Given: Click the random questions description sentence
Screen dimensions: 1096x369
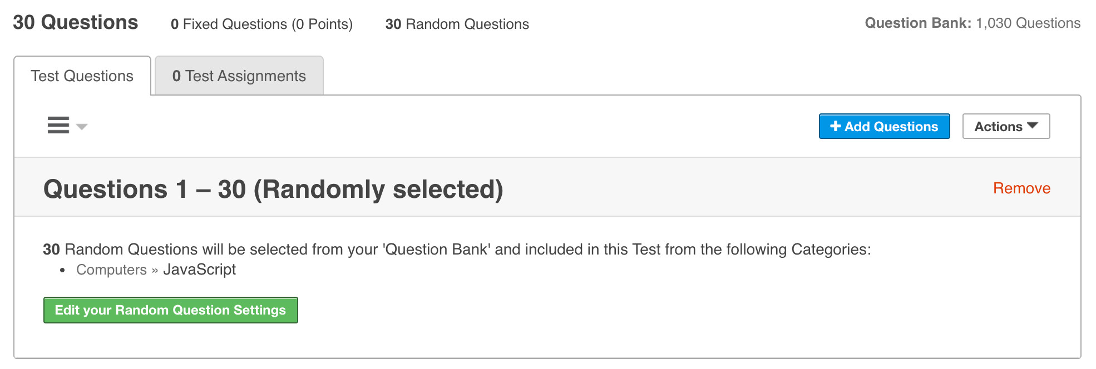Looking at the screenshot, I should coord(457,250).
